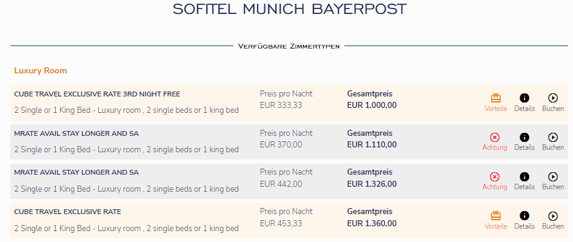Screen dimensions: 573x242
Task: Show Details for the EUR 1.326,00 rate
Action: pyautogui.click(x=524, y=177)
